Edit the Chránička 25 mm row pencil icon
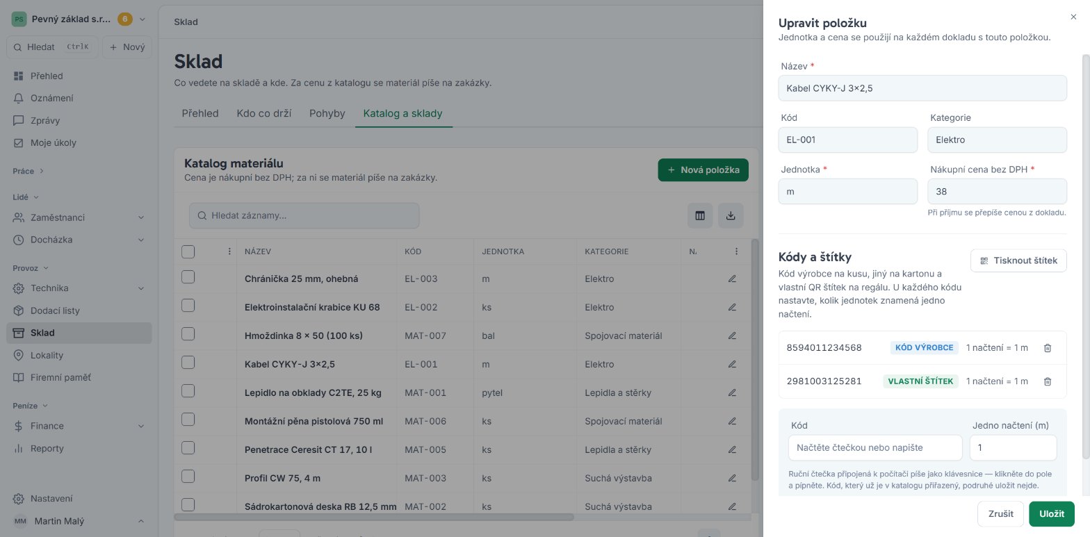Image resolution: width=1090 pixels, height=537 pixels. (x=731, y=279)
